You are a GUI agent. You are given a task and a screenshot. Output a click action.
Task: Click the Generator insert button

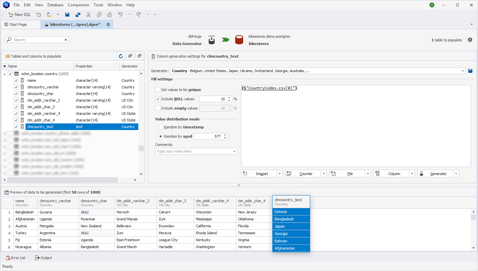pos(435,174)
